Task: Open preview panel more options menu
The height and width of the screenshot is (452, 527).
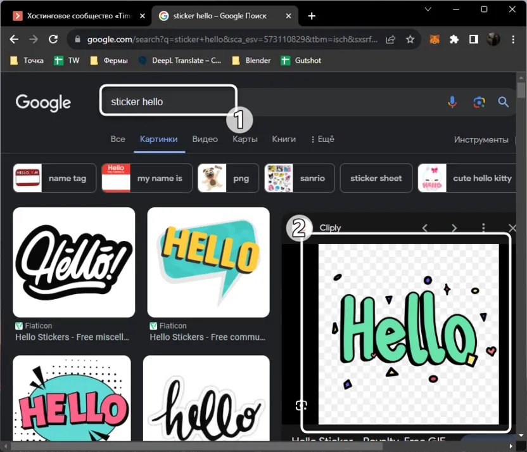Action: [483, 228]
